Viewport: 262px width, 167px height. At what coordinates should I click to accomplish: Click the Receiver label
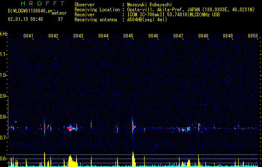point(85,15)
